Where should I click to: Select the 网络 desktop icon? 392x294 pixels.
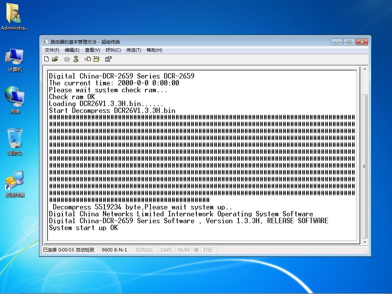click(15, 100)
